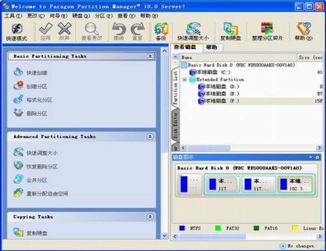326x251 pixels.
Task: Switch to the 帮助 tab
Action: click(x=211, y=48)
